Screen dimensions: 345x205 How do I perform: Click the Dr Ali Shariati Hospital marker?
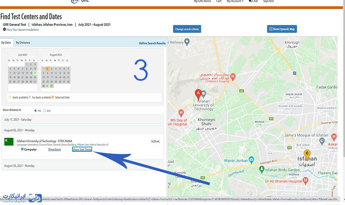pyautogui.click(x=305, y=181)
